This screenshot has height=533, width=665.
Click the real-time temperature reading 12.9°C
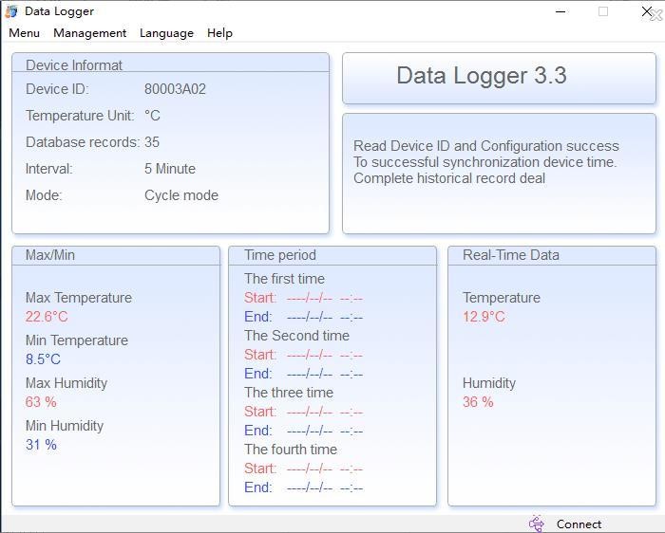click(x=484, y=317)
